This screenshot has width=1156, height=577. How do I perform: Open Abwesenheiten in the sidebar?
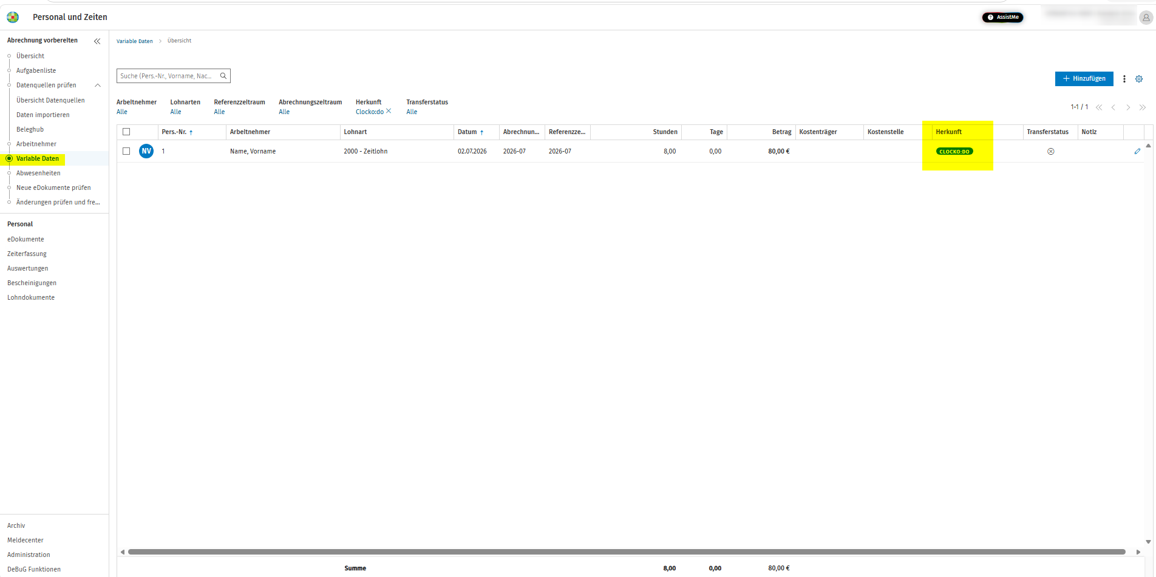[x=38, y=173]
